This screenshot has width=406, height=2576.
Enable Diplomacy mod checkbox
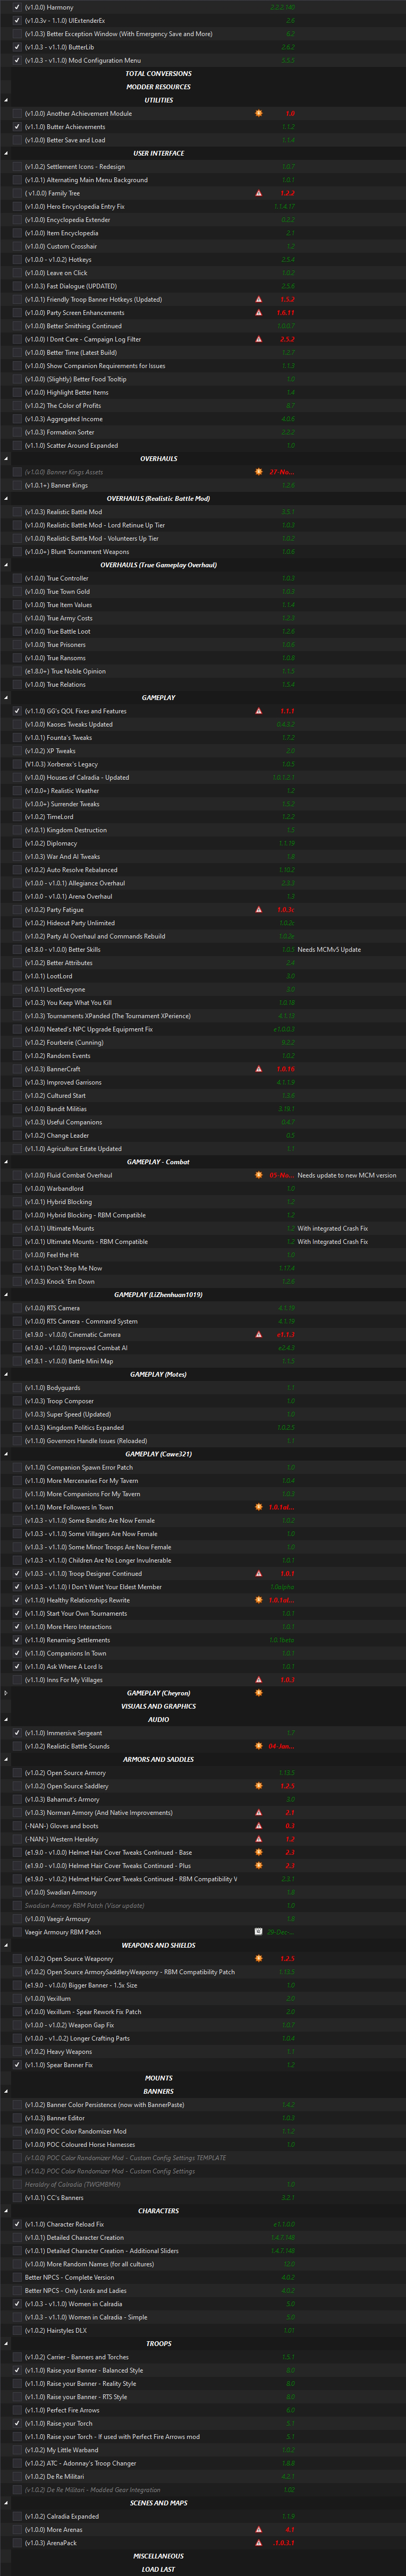[17, 843]
